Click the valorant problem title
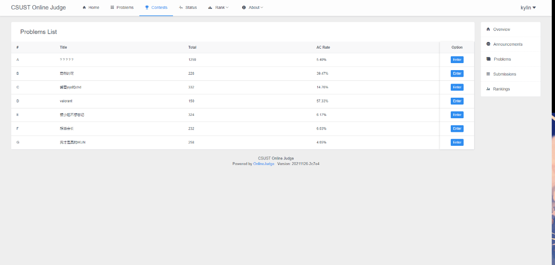Image resolution: width=555 pixels, height=265 pixels. pos(66,101)
